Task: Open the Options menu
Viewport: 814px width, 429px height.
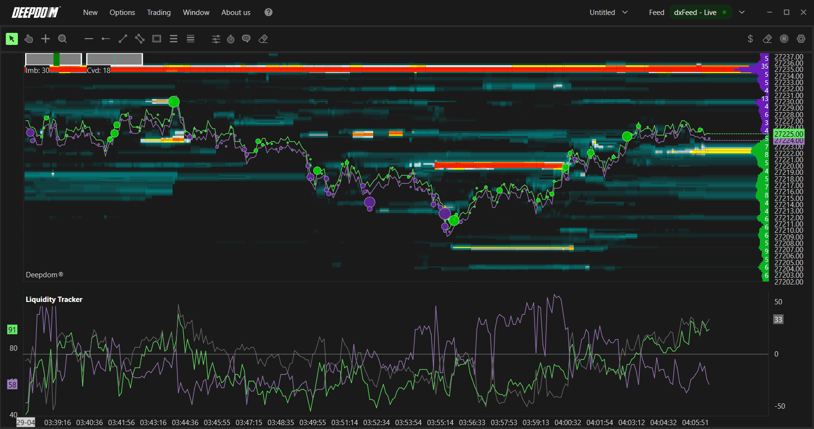Action: click(122, 13)
